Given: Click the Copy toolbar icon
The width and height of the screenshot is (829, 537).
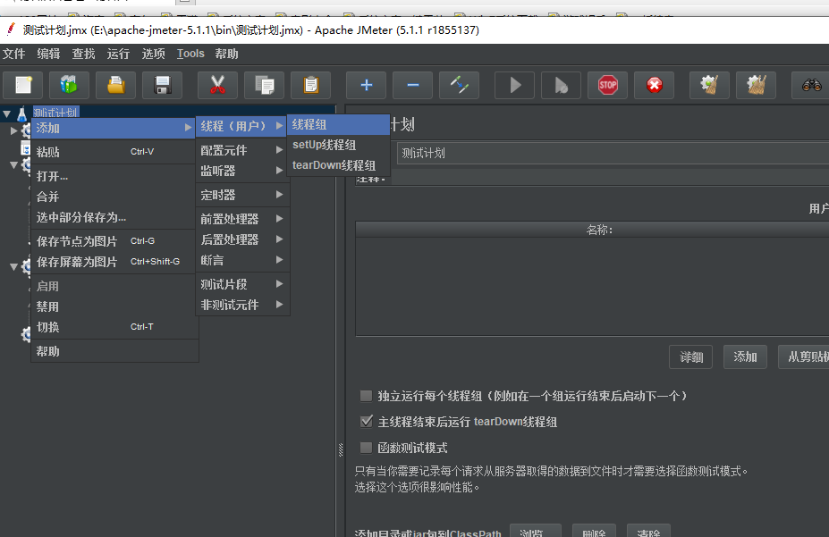Looking at the screenshot, I should coord(265,85).
